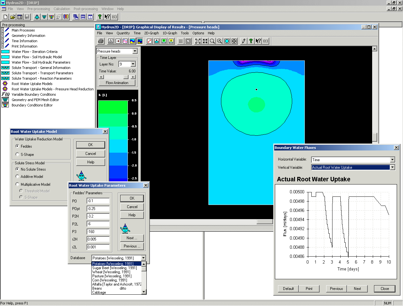Click the grid dots icon in results toolbar
This screenshot has height=306, width=403.
click(x=181, y=41)
